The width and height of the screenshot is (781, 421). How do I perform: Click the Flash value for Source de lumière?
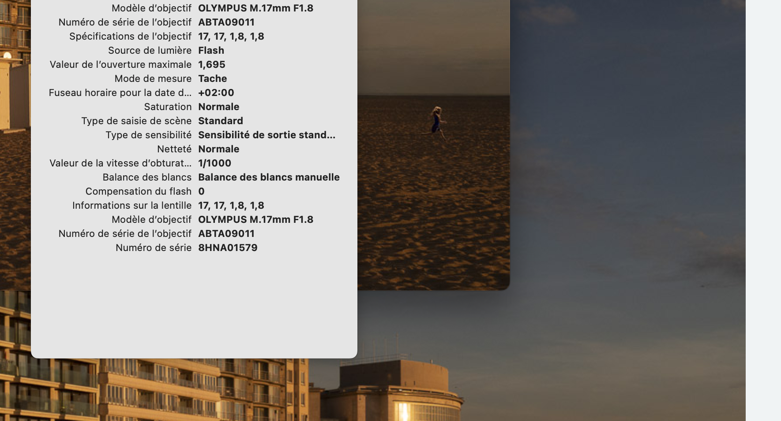211,50
